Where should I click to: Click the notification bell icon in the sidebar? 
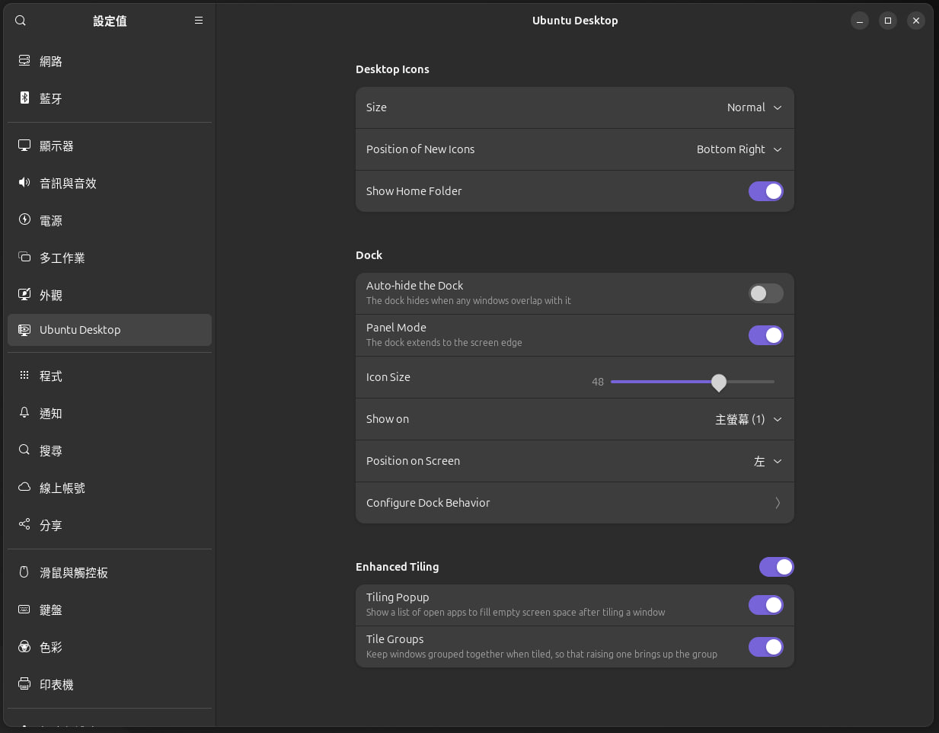pos(24,412)
